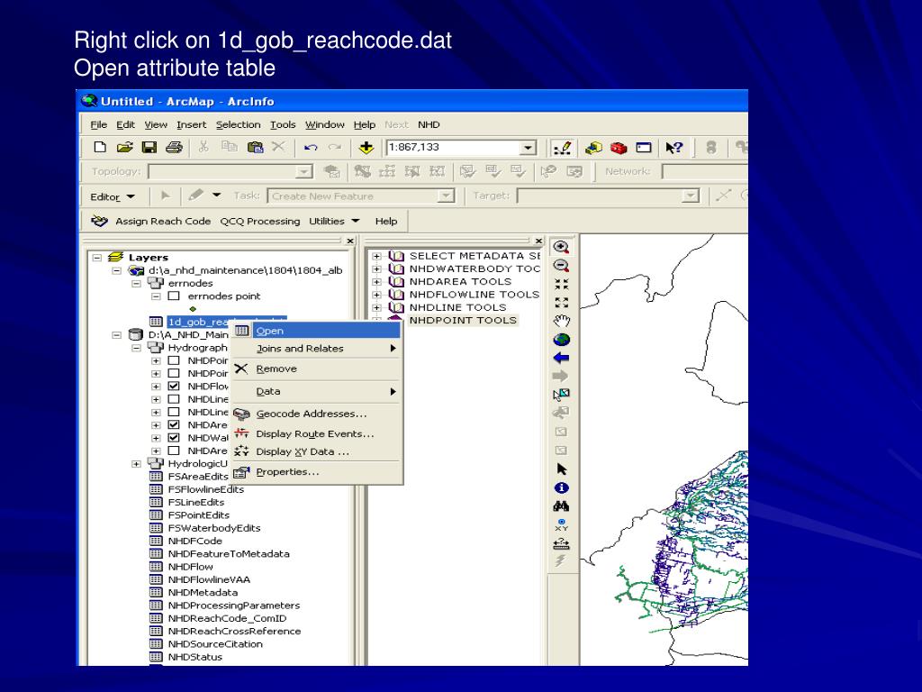
Task: Open the Utilities dropdown menu
Action: click(334, 222)
